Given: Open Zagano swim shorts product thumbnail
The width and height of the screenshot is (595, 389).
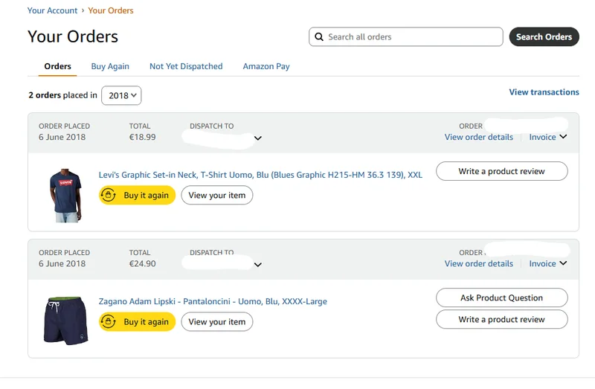Looking at the screenshot, I should tap(66, 321).
